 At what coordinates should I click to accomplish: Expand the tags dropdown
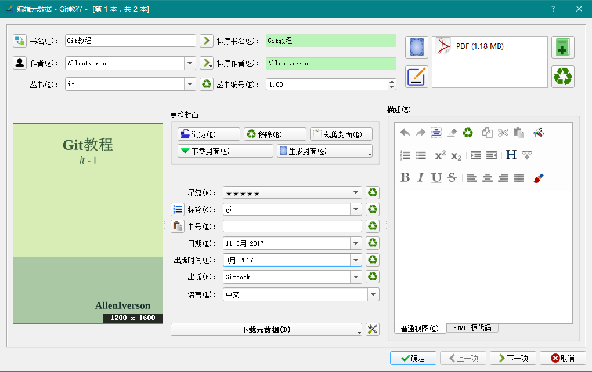pos(356,209)
